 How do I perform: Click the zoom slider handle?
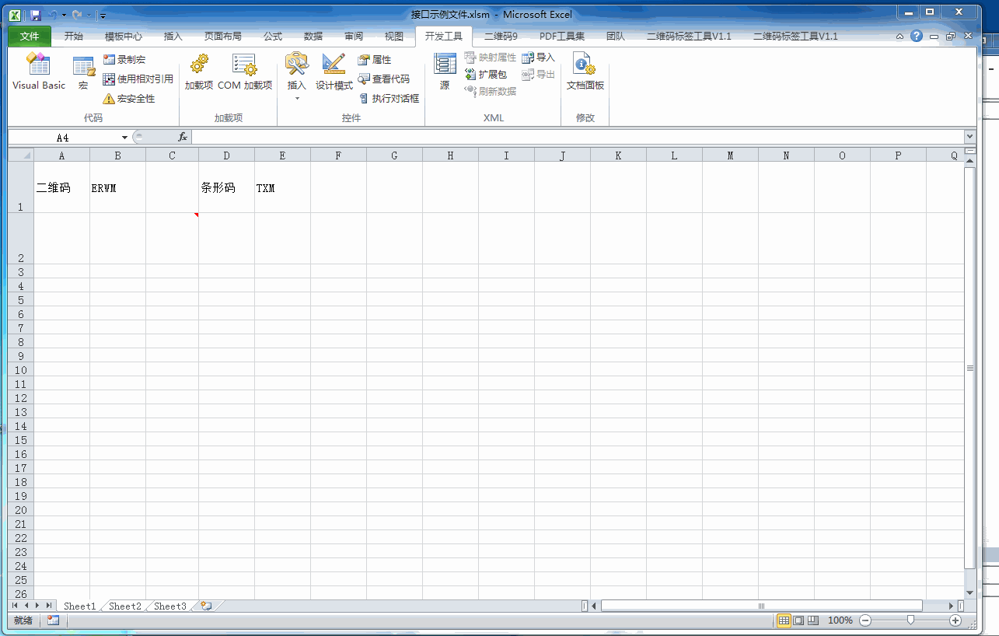point(910,620)
